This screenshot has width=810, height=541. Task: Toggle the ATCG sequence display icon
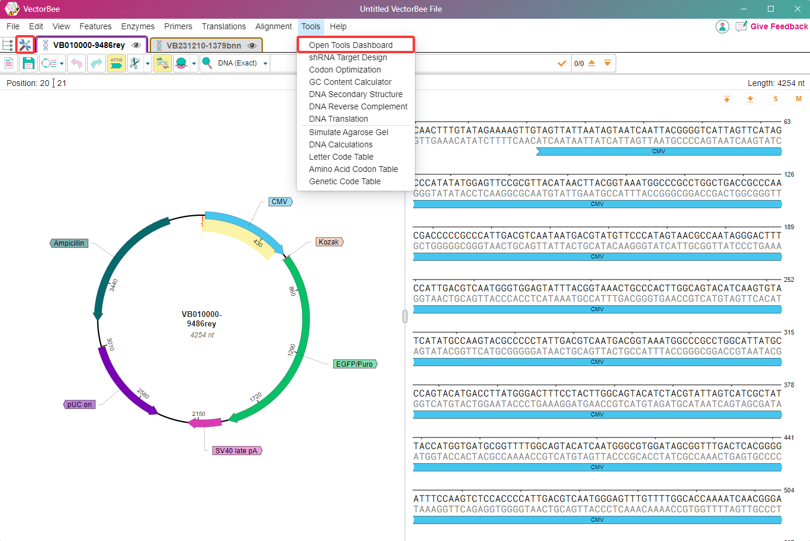point(116,63)
